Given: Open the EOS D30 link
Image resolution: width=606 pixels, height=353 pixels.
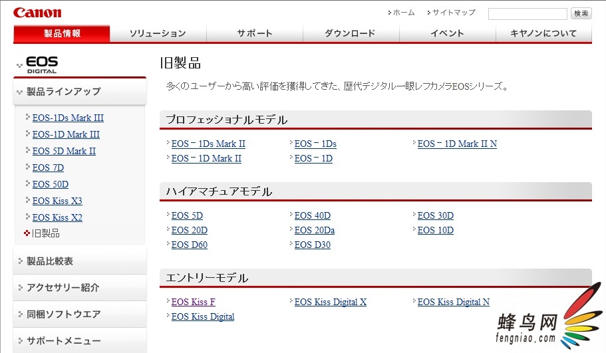Looking at the screenshot, I should tap(312, 245).
